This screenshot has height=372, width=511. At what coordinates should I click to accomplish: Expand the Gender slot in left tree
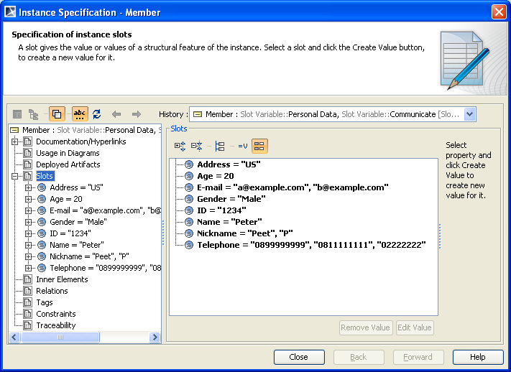point(28,222)
